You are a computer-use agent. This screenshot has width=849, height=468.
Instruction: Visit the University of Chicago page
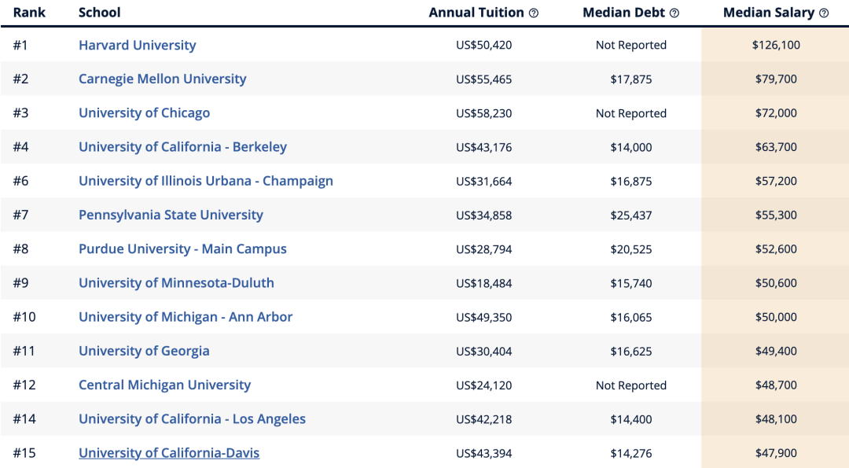click(x=144, y=113)
